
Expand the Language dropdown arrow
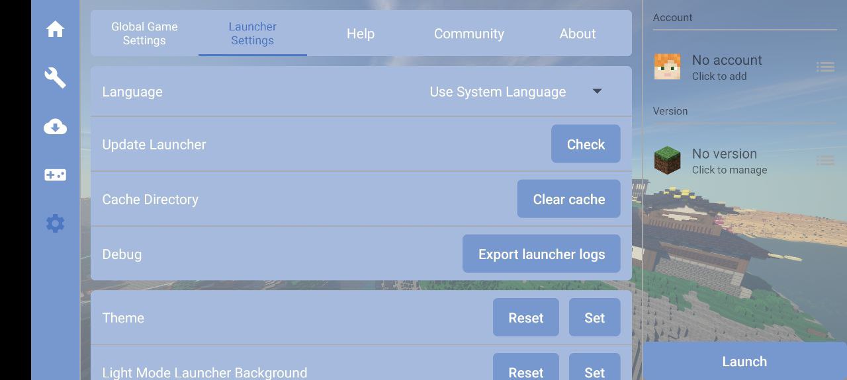click(597, 91)
